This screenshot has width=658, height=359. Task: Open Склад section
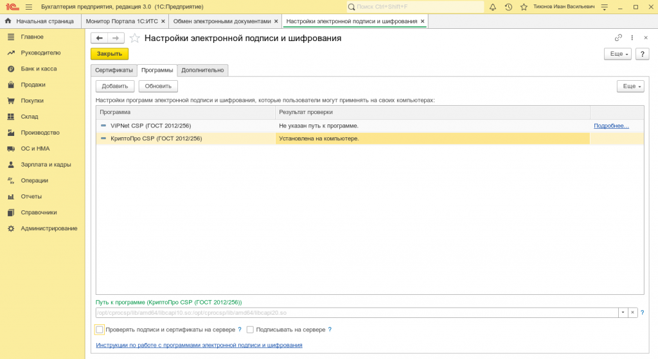pyautogui.click(x=30, y=116)
